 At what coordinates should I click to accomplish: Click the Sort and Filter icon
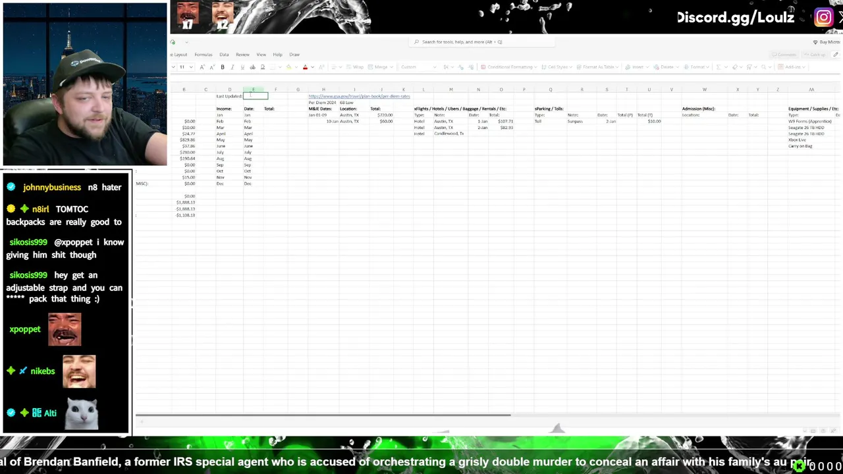(749, 66)
